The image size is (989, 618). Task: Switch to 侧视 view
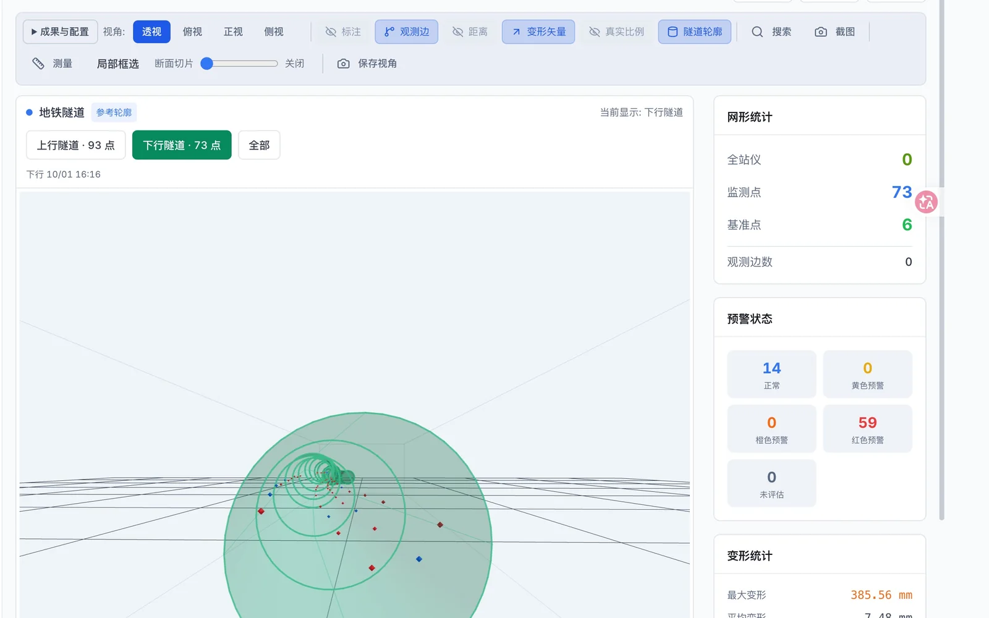(x=274, y=32)
